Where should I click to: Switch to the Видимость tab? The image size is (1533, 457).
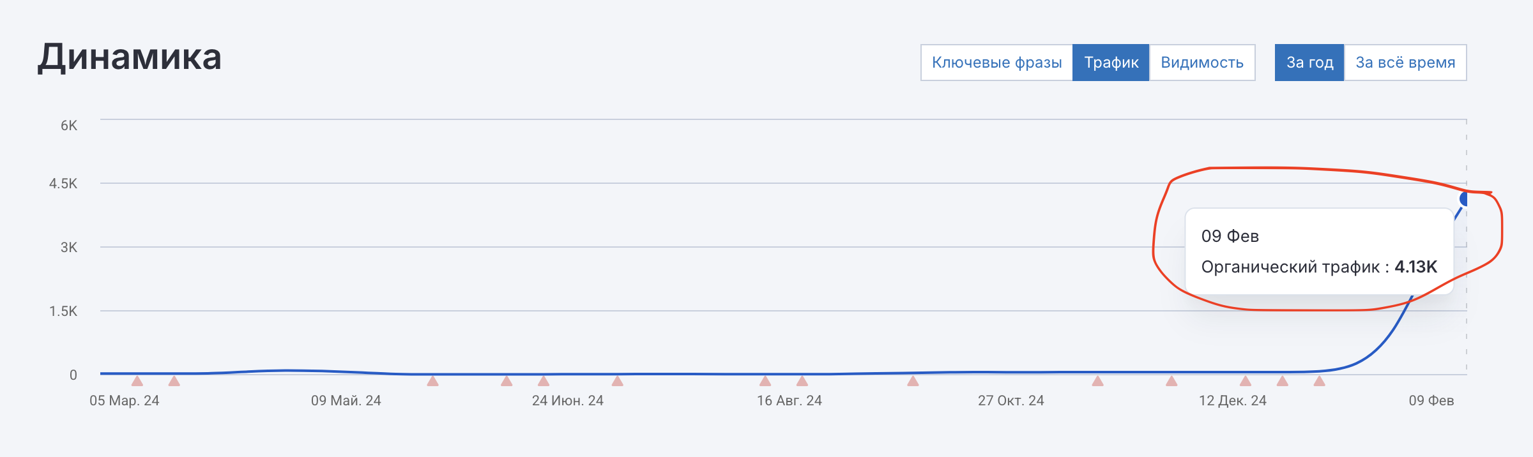(1201, 63)
